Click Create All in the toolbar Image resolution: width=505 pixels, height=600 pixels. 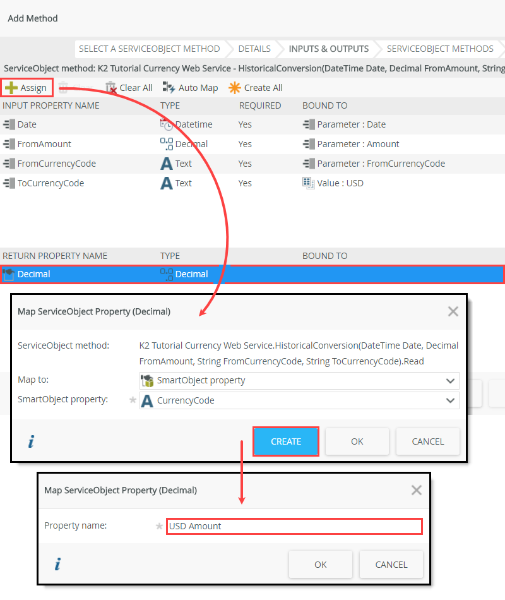(x=256, y=88)
